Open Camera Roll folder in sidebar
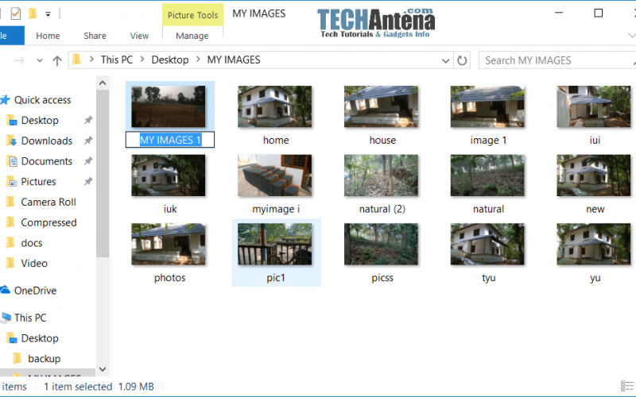Viewport: 636px width, 397px height. [48, 202]
